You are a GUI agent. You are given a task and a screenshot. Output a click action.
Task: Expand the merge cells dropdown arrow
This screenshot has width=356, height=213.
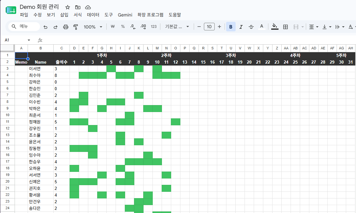pyautogui.click(x=303, y=27)
